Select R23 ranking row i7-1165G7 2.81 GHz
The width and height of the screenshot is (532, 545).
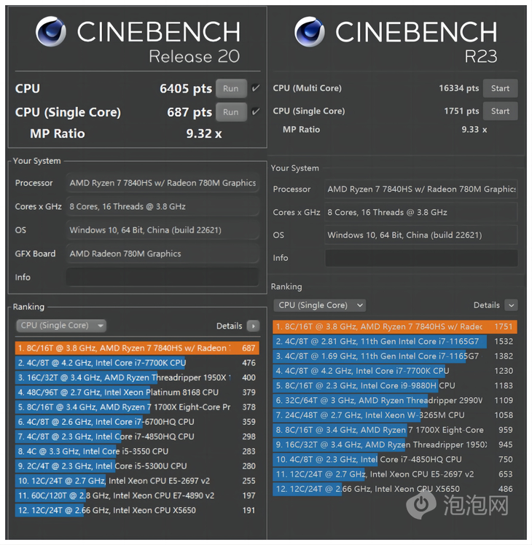(395, 341)
